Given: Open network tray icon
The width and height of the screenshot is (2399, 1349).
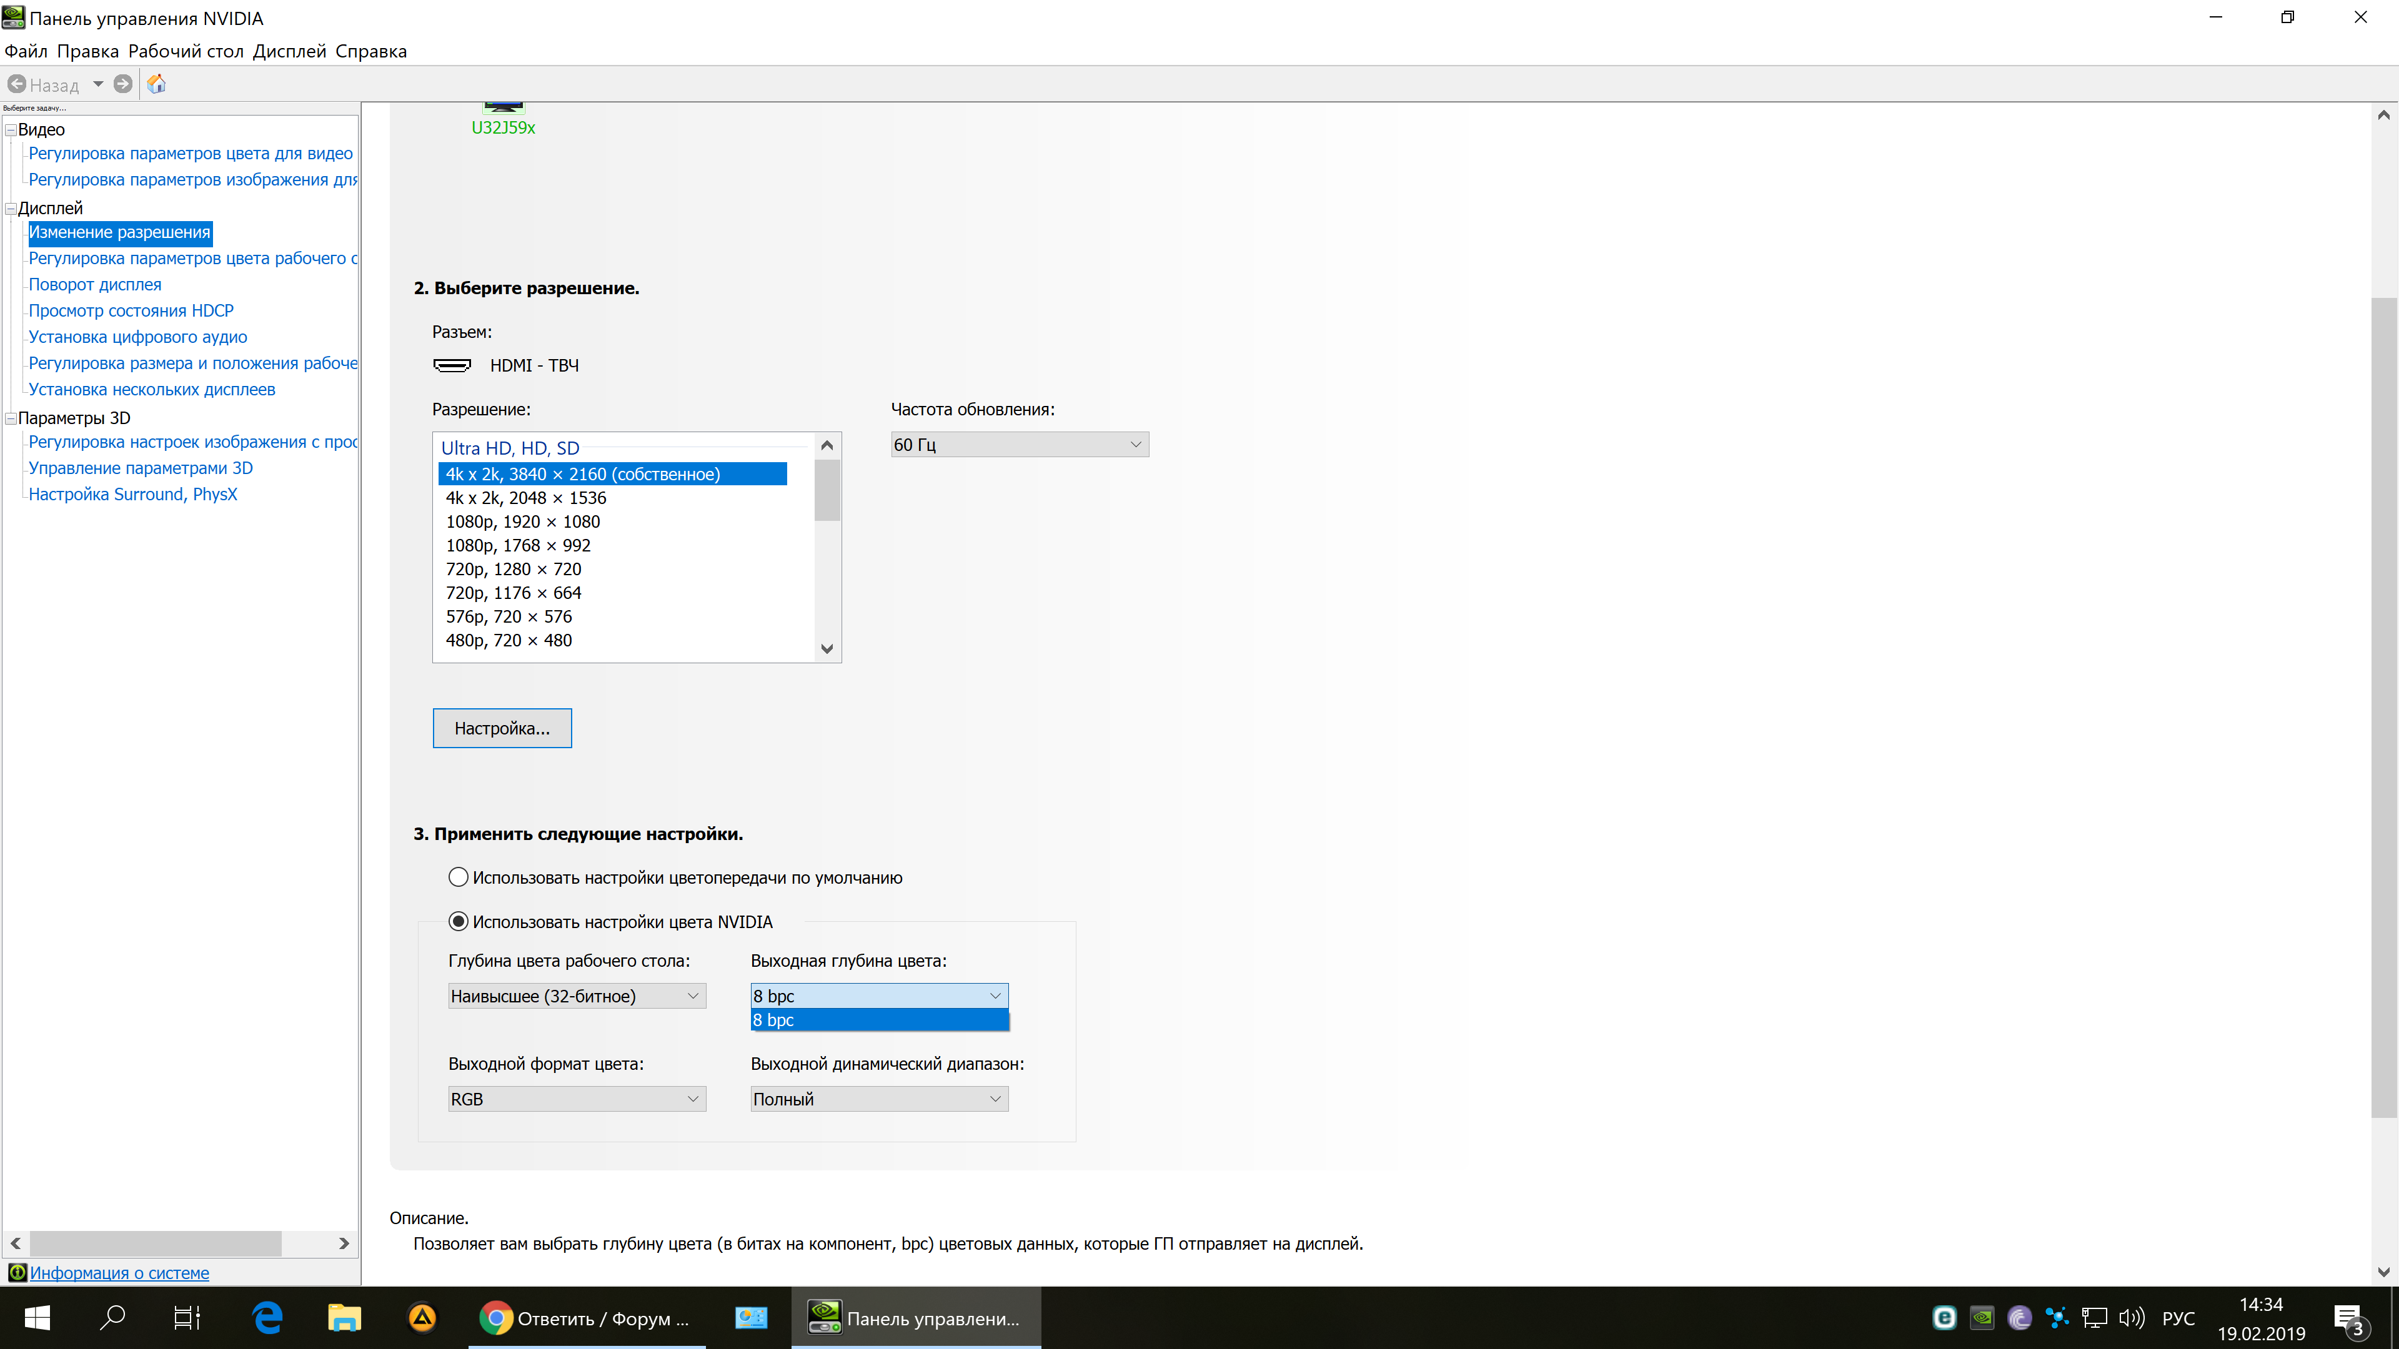Looking at the screenshot, I should pos(2095,1318).
